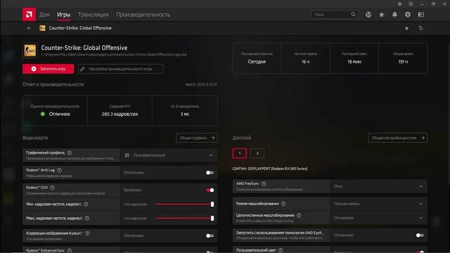Image resolution: width=450 pixels, height=253 pixels.
Task: Open Режим масштабирования dropdown
Action: 378,204
